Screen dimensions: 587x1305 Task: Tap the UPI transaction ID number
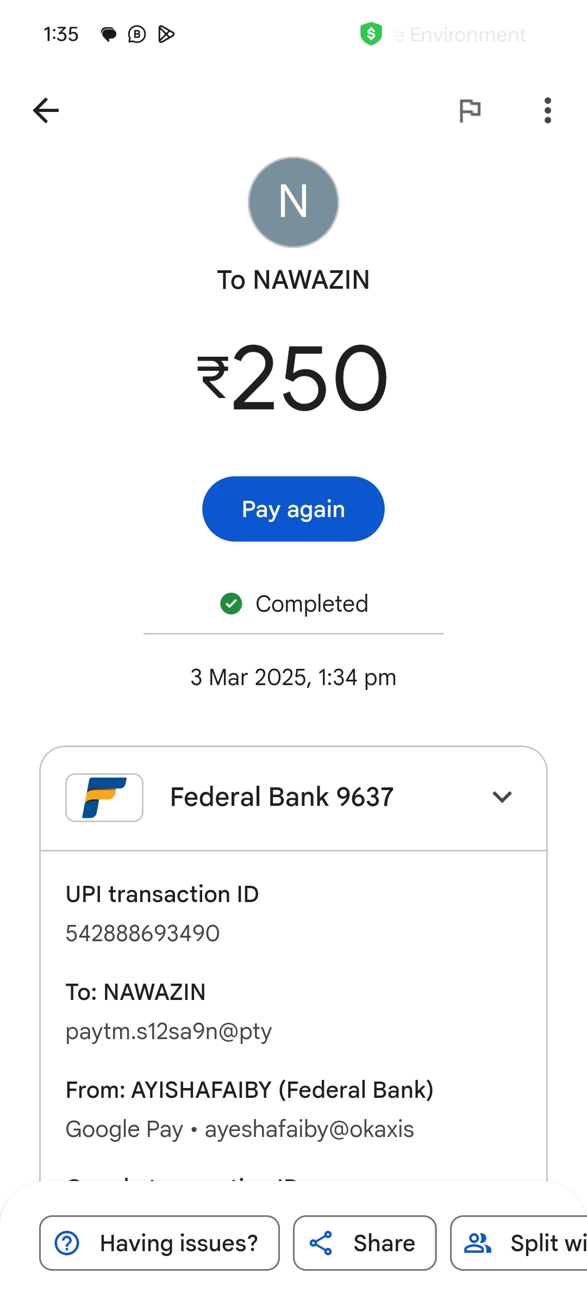pyautogui.click(x=142, y=933)
